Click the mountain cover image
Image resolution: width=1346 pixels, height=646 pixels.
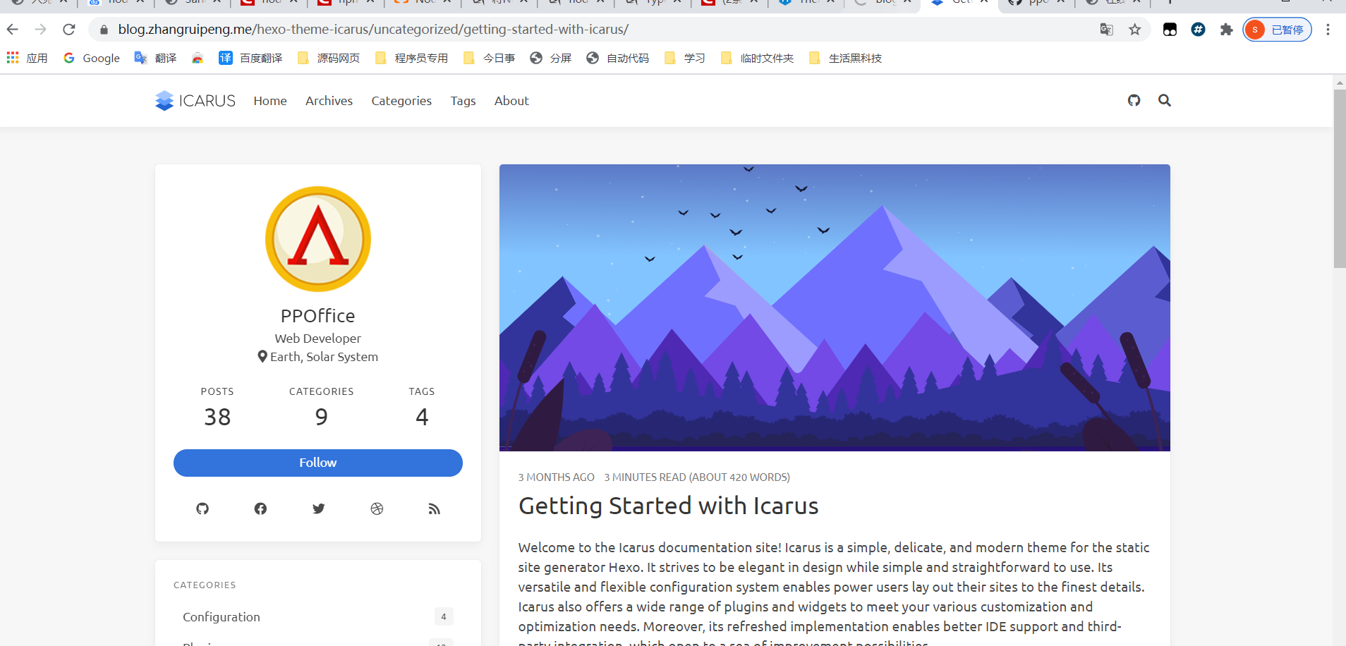coord(835,307)
